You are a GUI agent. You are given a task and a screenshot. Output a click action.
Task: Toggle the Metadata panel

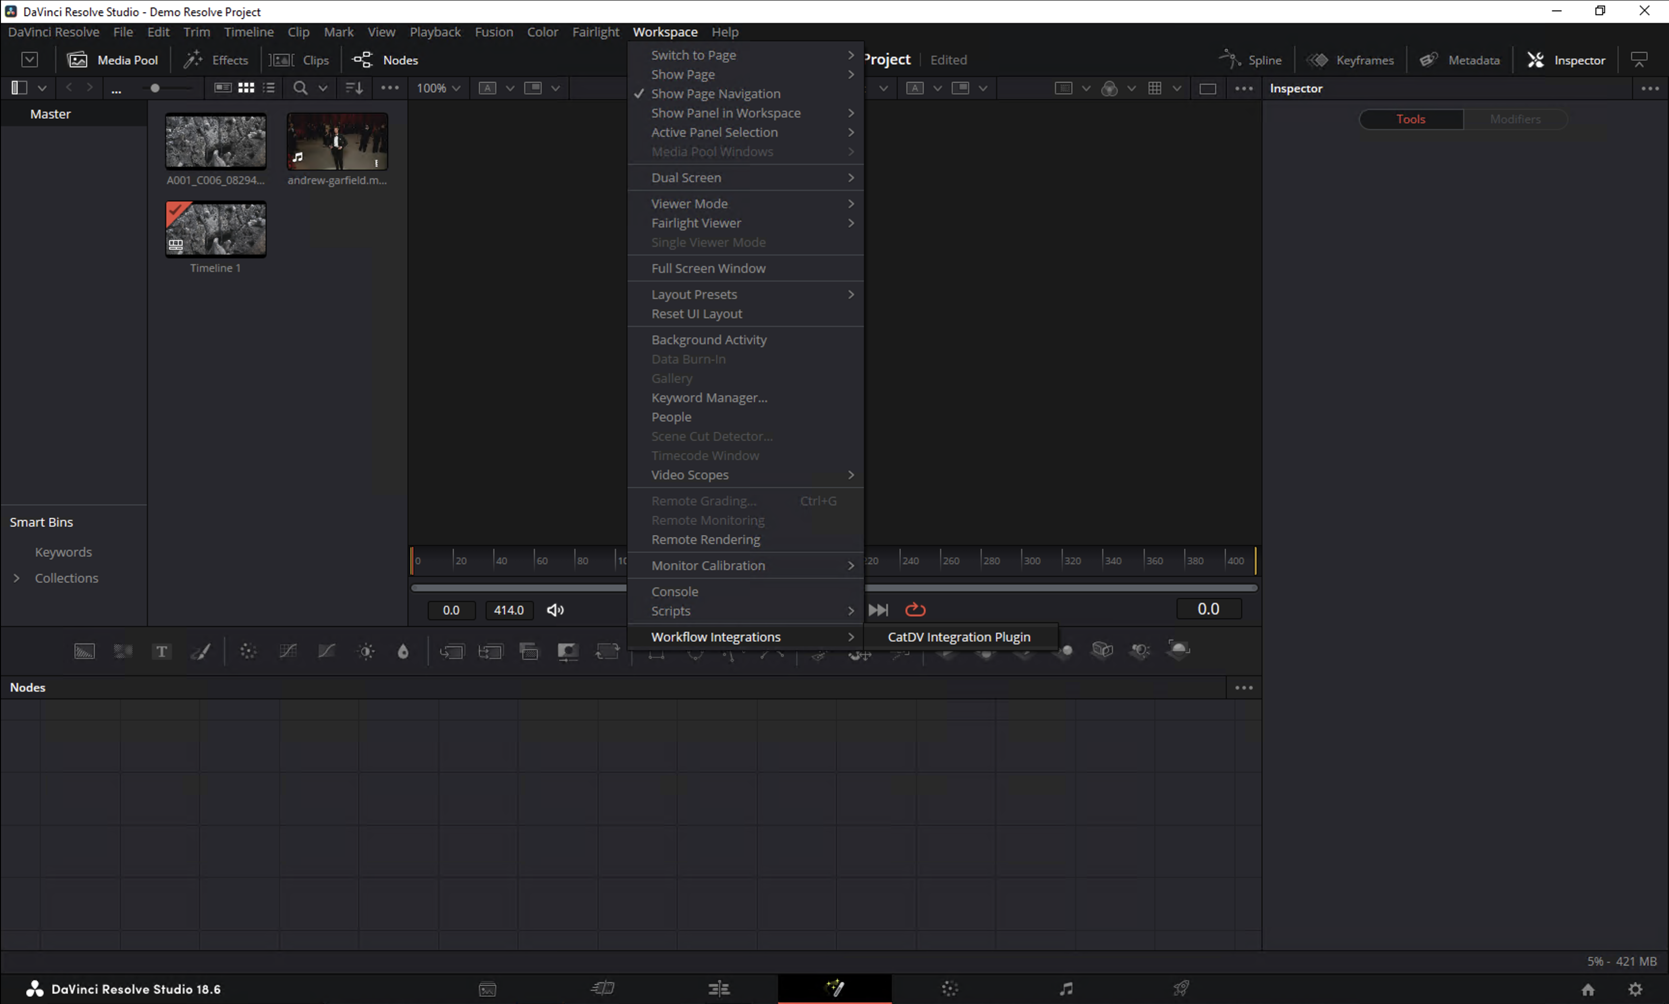pyautogui.click(x=1459, y=59)
